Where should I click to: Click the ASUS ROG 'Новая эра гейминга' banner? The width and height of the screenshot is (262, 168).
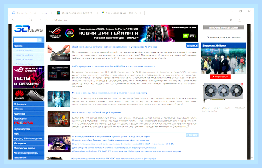click(122, 33)
